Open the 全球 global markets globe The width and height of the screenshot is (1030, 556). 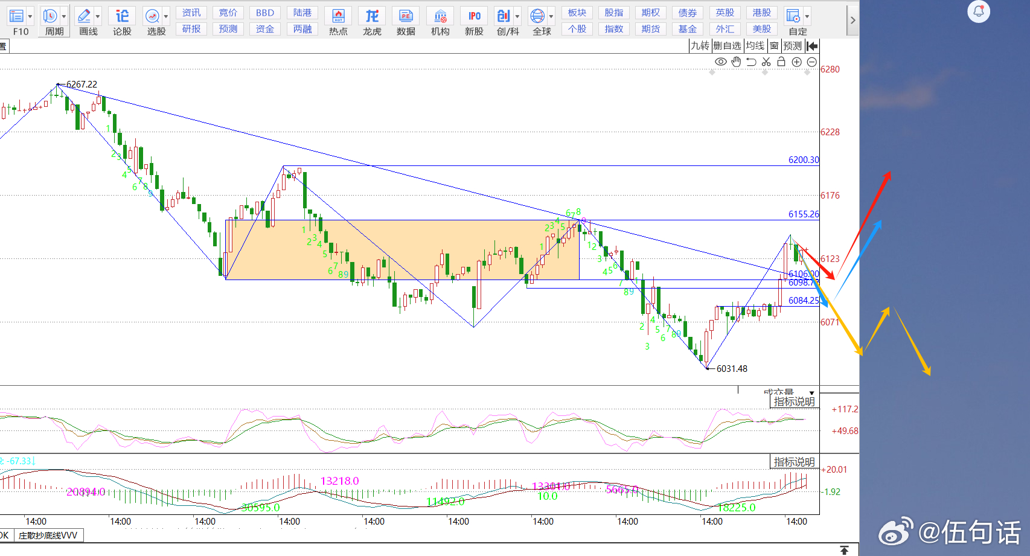pyautogui.click(x=537, y=16)
